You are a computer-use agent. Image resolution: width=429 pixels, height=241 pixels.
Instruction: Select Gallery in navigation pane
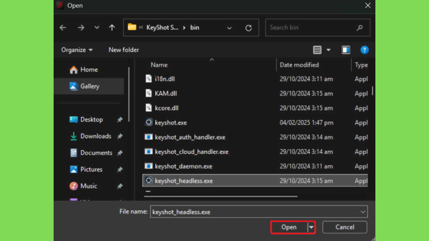tap(89, 86)
